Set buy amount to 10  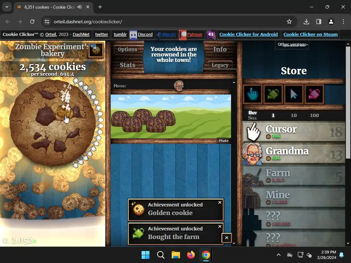[x=293, y=115]
